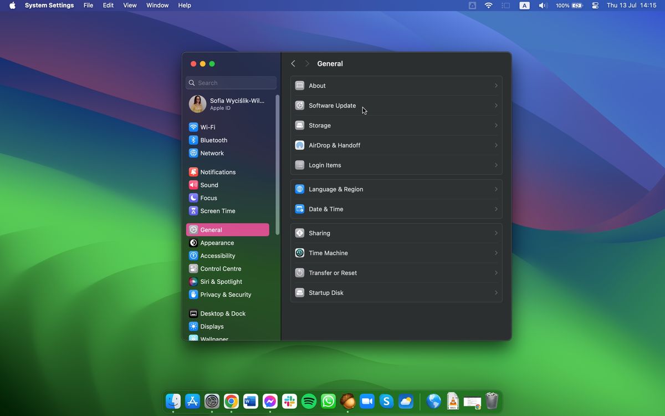Open the Siri & Spotlight settings icon
The height and width of the screenshot is (416, 665).
click(193, 281)
